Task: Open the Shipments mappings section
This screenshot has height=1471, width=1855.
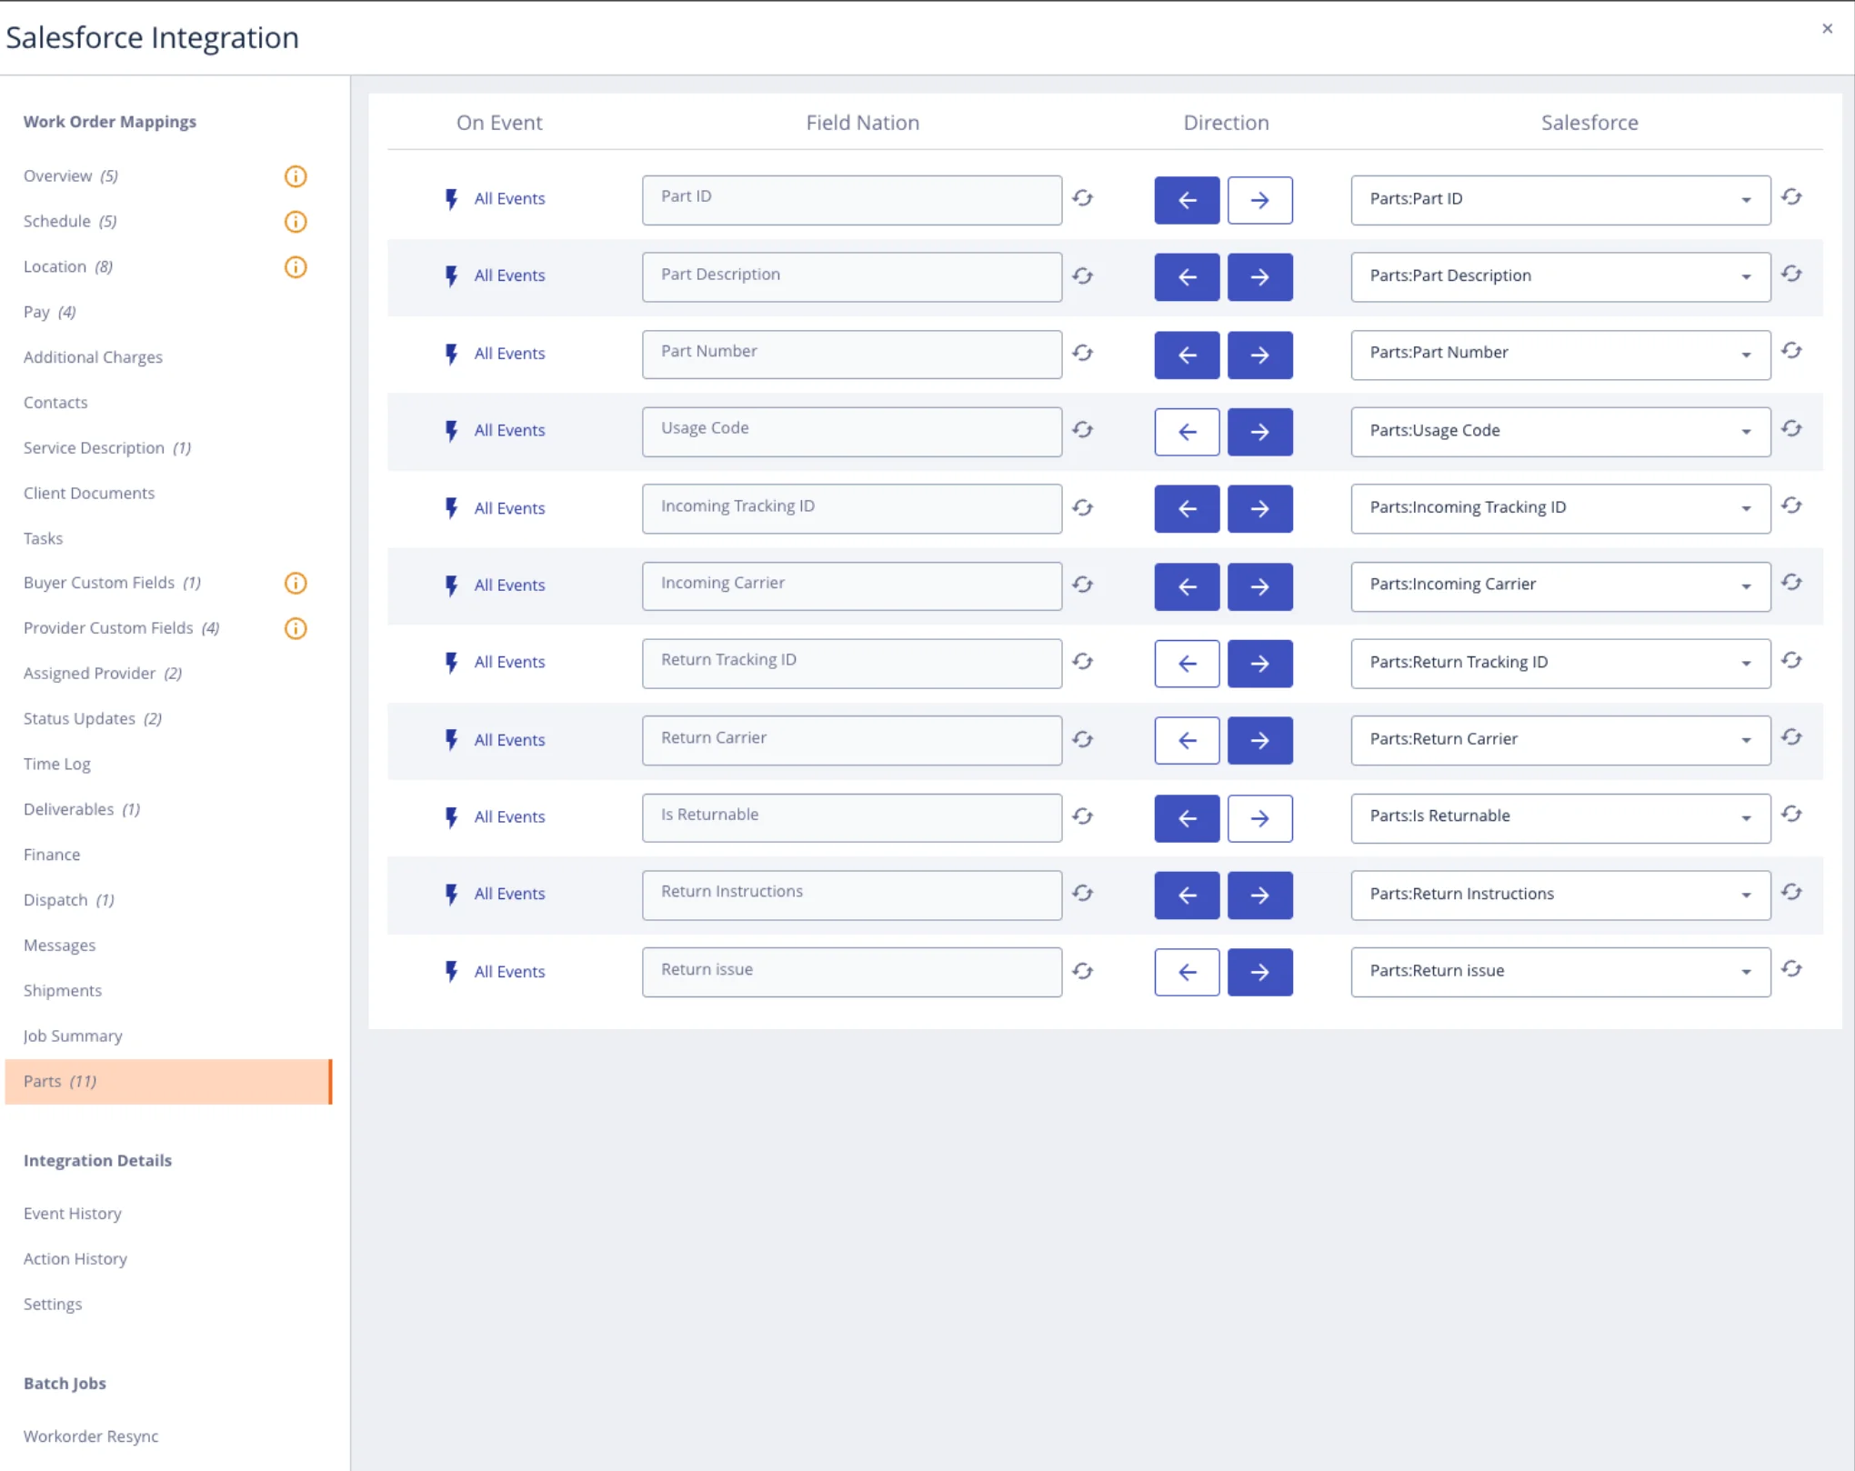Action: tap(63, 990)
